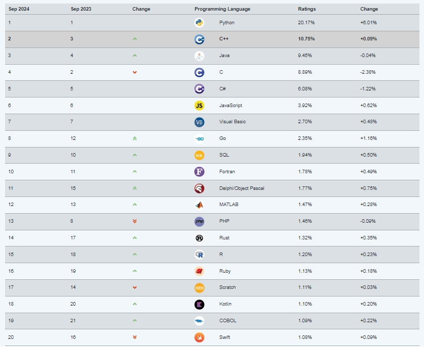424x347 pixels.
Task: Click the Kotlin K icon
Action: coord(199,305)
